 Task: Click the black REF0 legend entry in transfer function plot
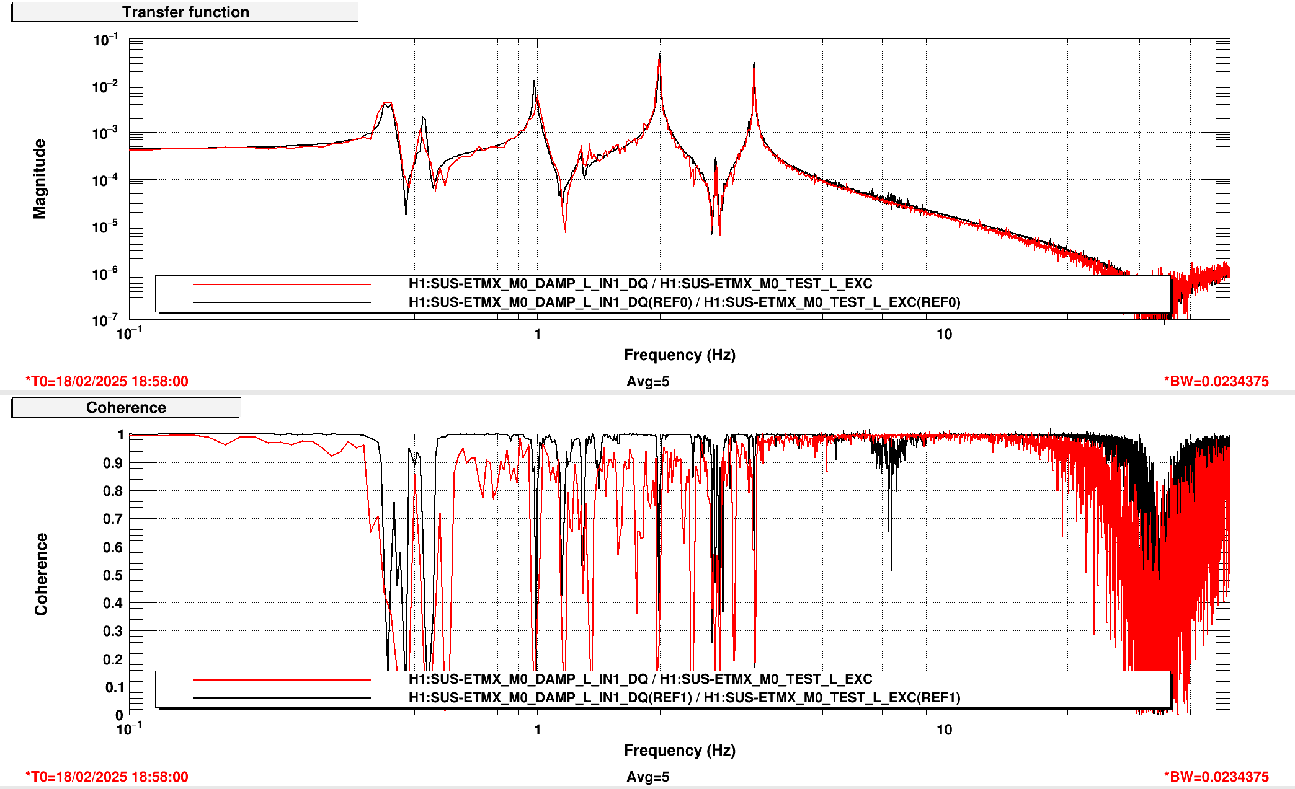click(x=684, y=302)
